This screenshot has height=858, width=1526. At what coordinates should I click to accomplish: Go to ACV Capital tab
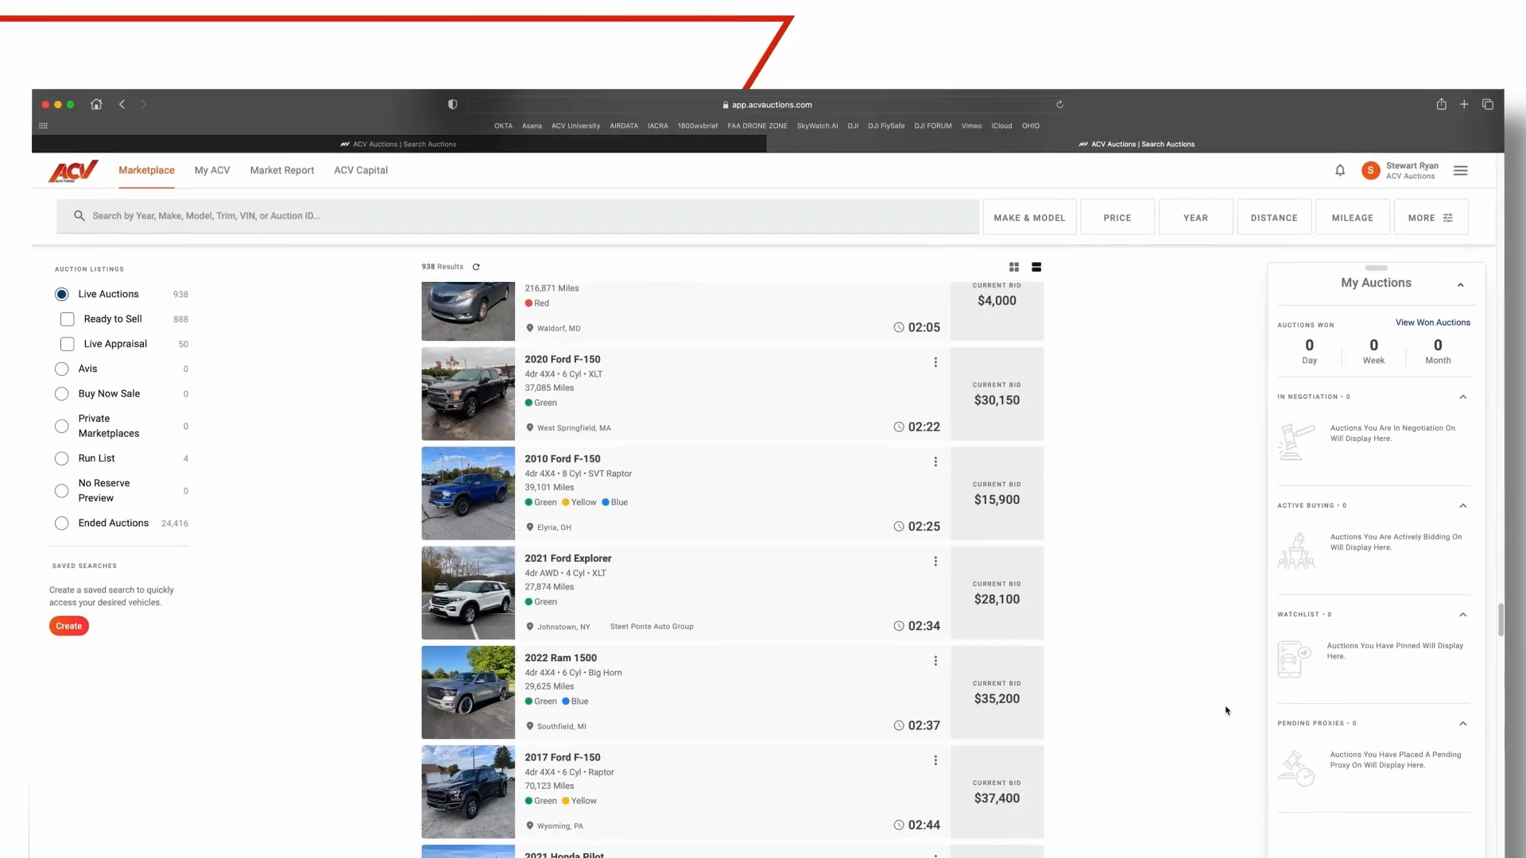point(361,170)
